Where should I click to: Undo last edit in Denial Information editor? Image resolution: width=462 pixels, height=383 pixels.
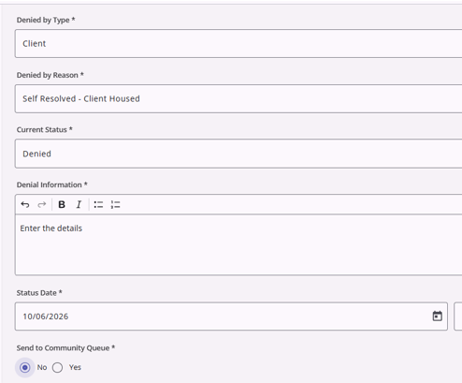25,204
